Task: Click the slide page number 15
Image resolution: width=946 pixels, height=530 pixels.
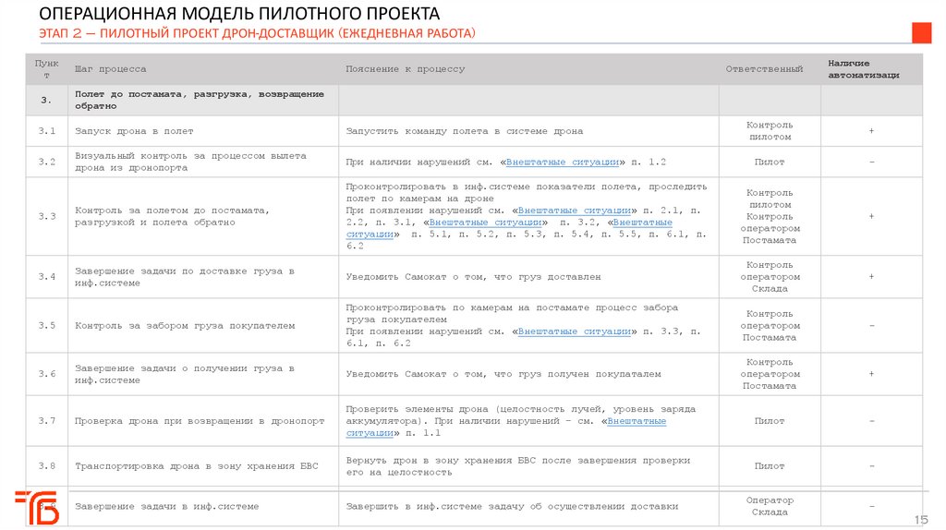Action: (x=921, y=519)
